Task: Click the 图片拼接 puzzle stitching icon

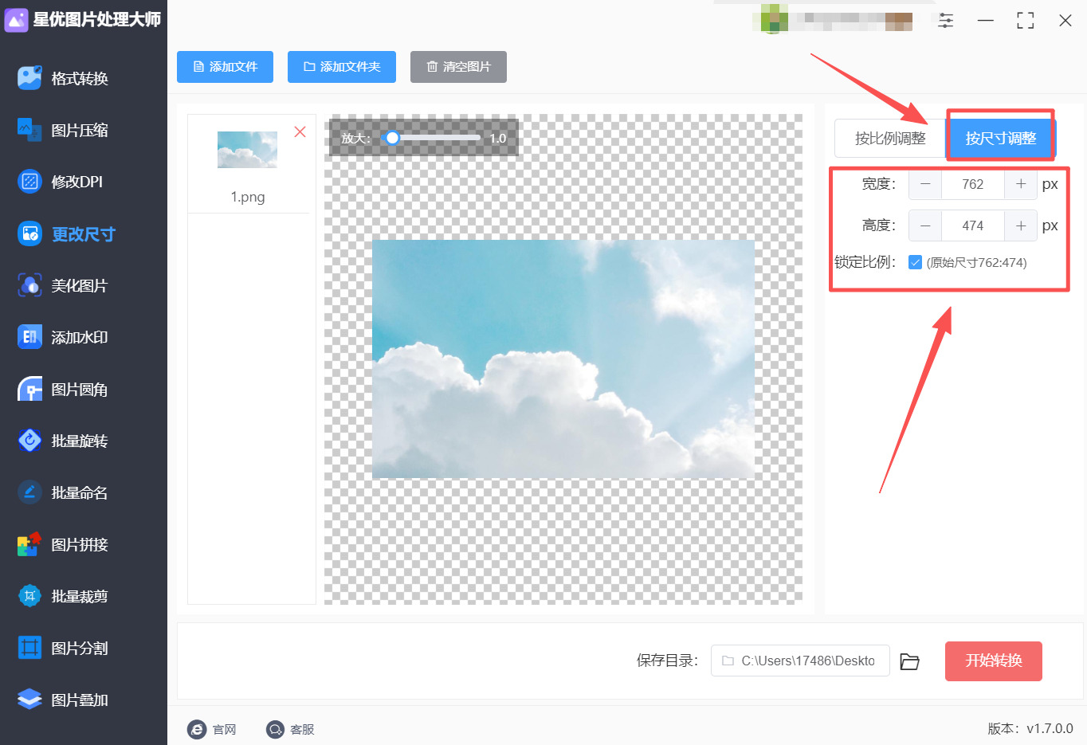Action: click(x=29, y=544)
